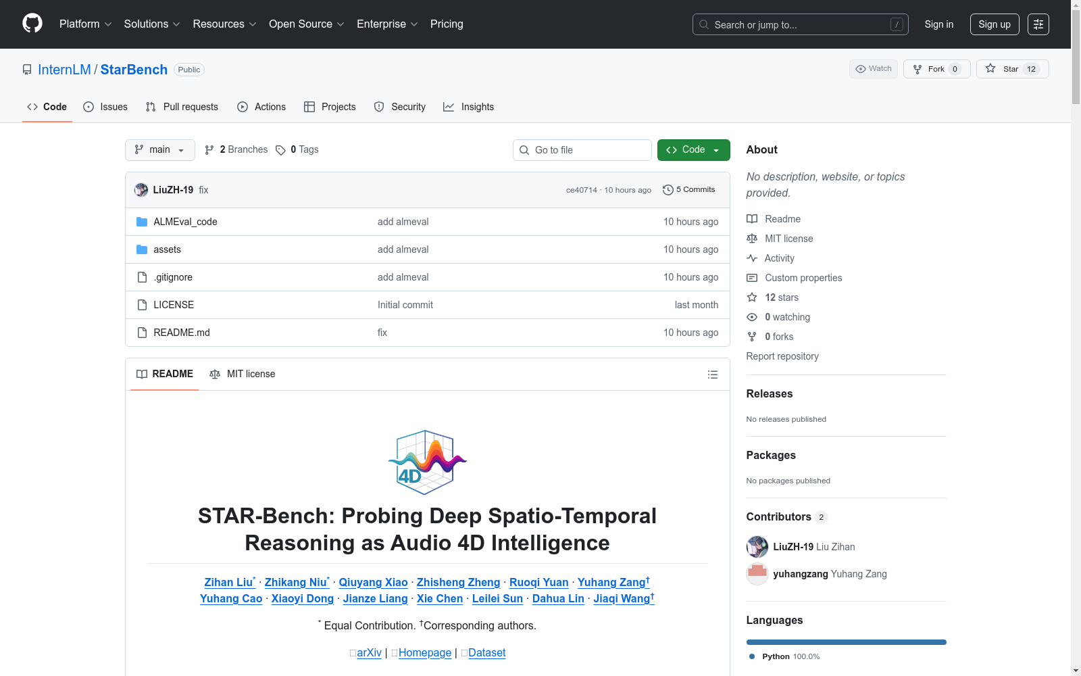Open the Homepage link in README
This screenshot has height=676, width=1081.
[x=425, y=652]
